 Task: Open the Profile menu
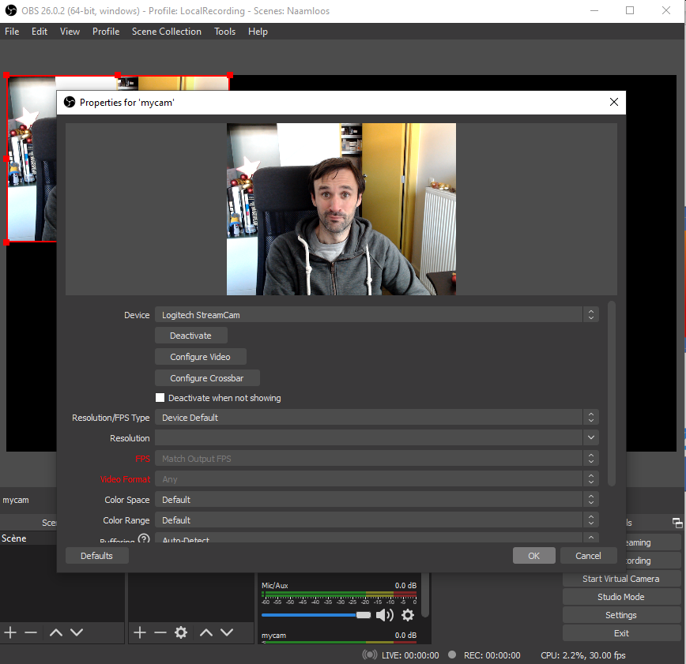coord(106,32)
